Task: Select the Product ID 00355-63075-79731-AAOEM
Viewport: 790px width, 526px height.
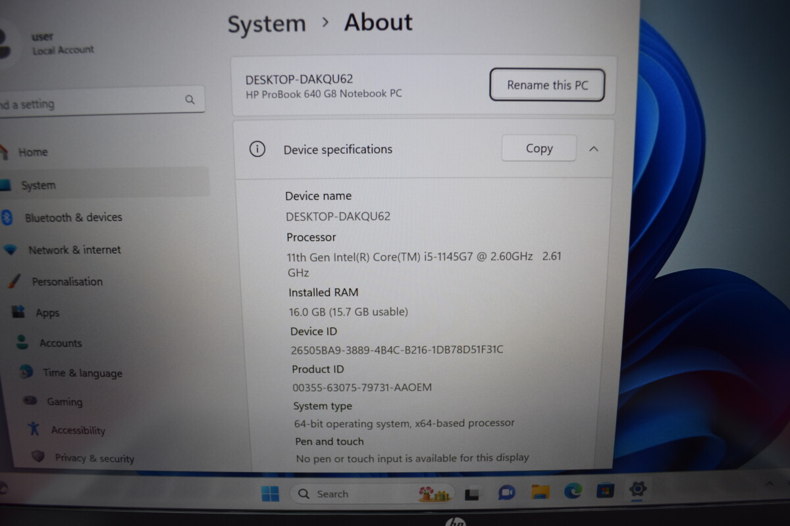Action: click(362, 387)
